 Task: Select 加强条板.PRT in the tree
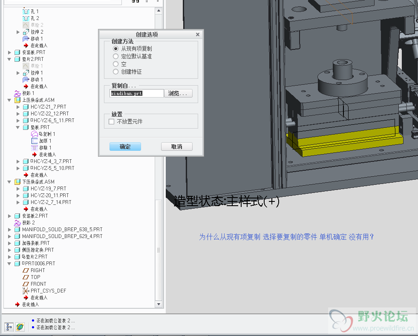[x=36, y=243]
